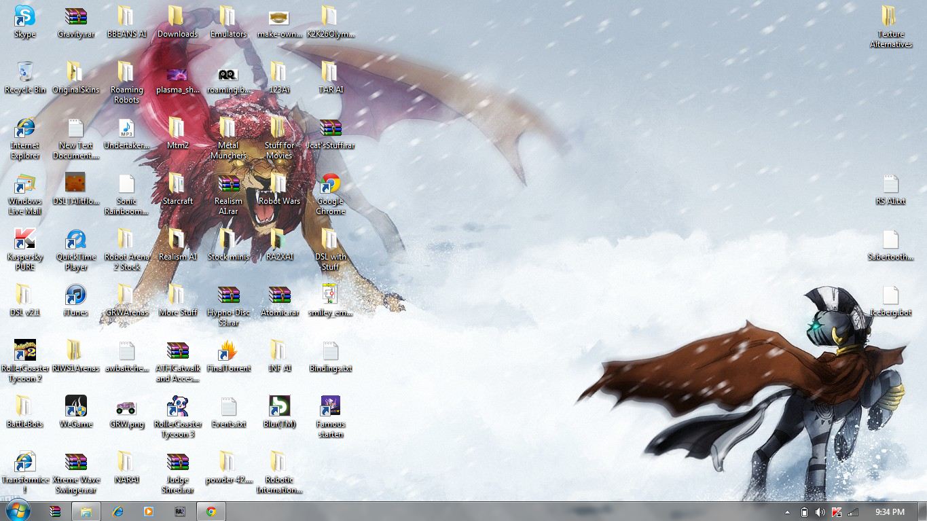
Task: Open the Windows Start menu
Action: pyautogui.click(x=17, y=511)
